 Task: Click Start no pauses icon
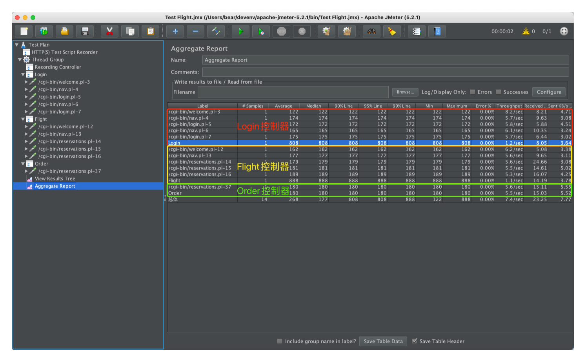coord(261,31)
